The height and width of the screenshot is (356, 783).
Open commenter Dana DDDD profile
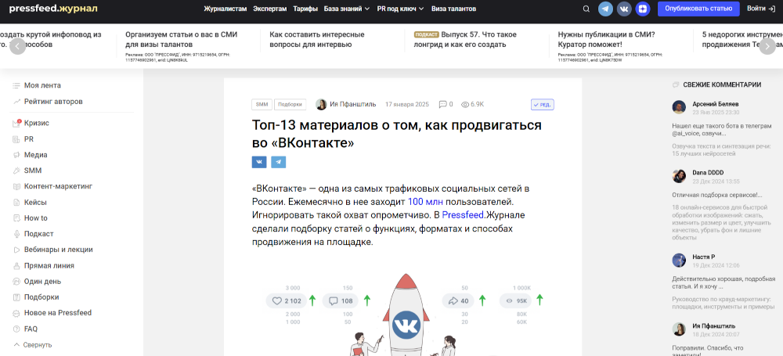[x=708, y=172]
